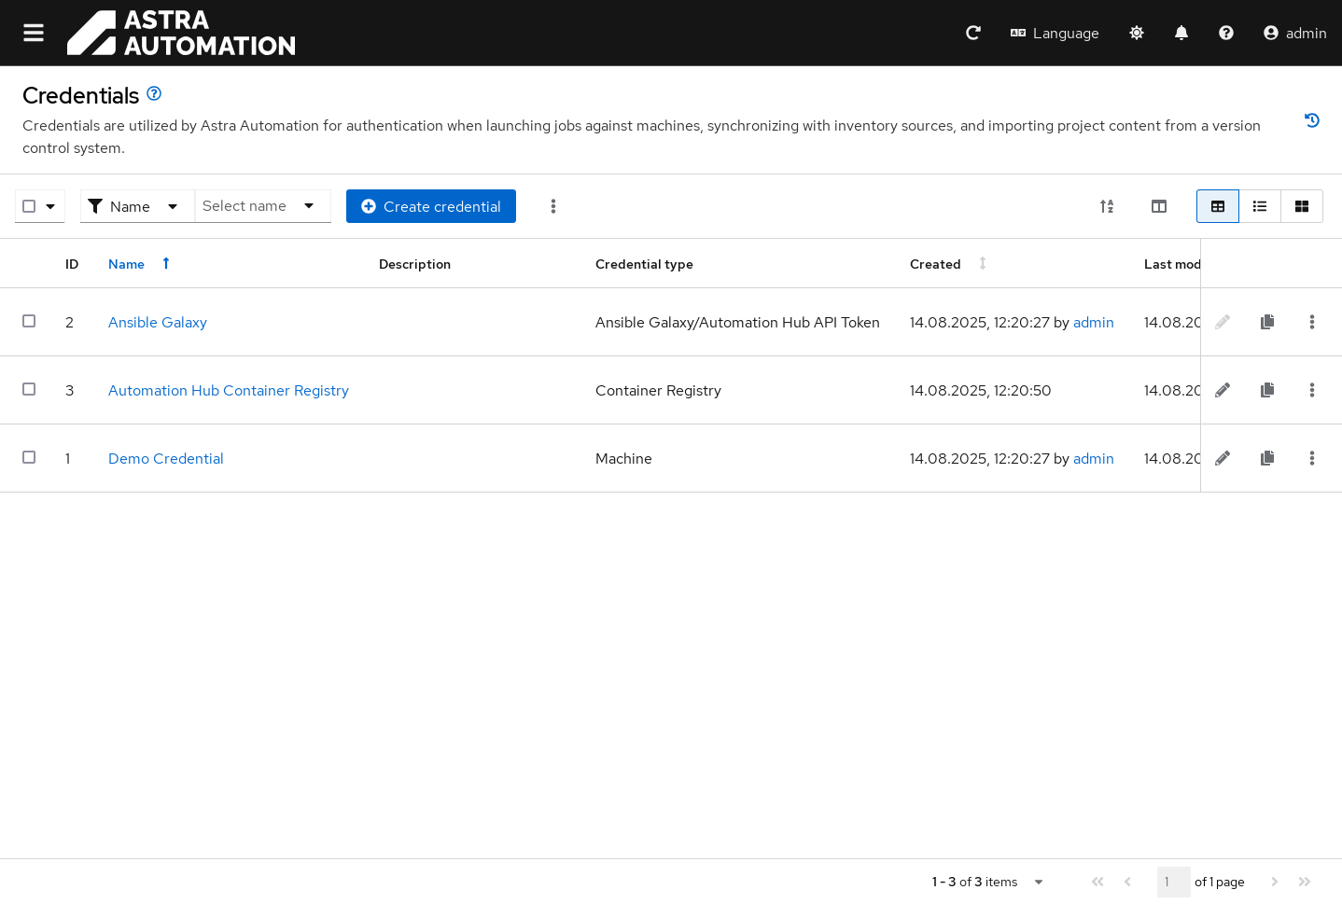Copy the Ansible Galaxy credential

point(1266,322)
